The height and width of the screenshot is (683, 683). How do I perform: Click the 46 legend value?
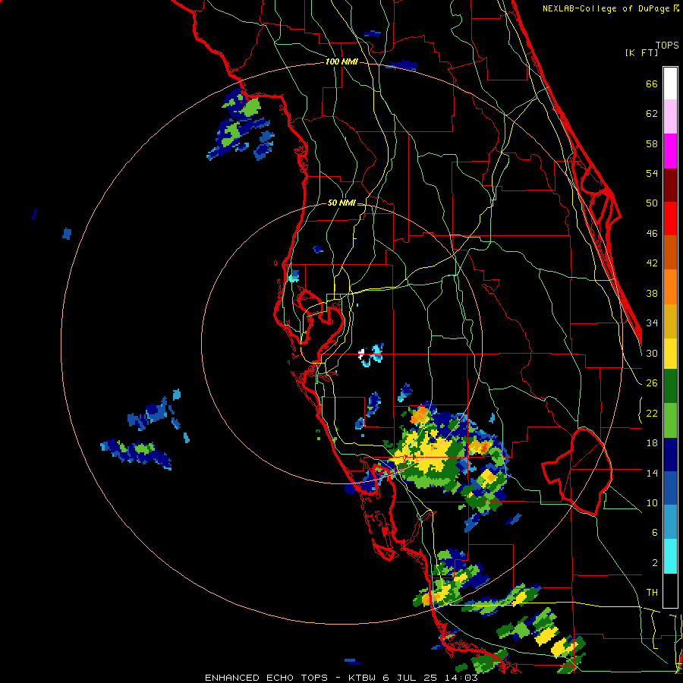[652, 234]
